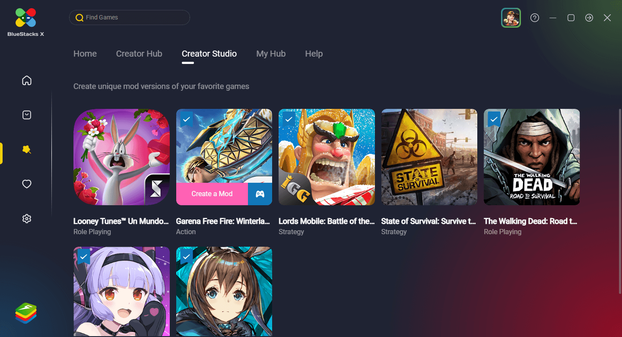622x337 pixels.
Task: Open The Walking Dead Road to Survival thumbnail
Action: (x=532, y=157)
